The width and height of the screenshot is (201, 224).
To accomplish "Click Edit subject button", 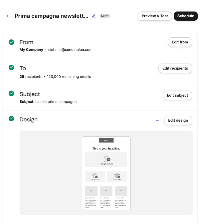I will point(177,95).
